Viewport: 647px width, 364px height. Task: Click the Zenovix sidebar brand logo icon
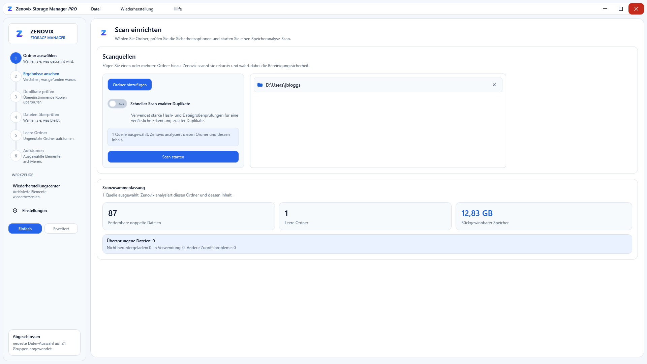(20, 34)
